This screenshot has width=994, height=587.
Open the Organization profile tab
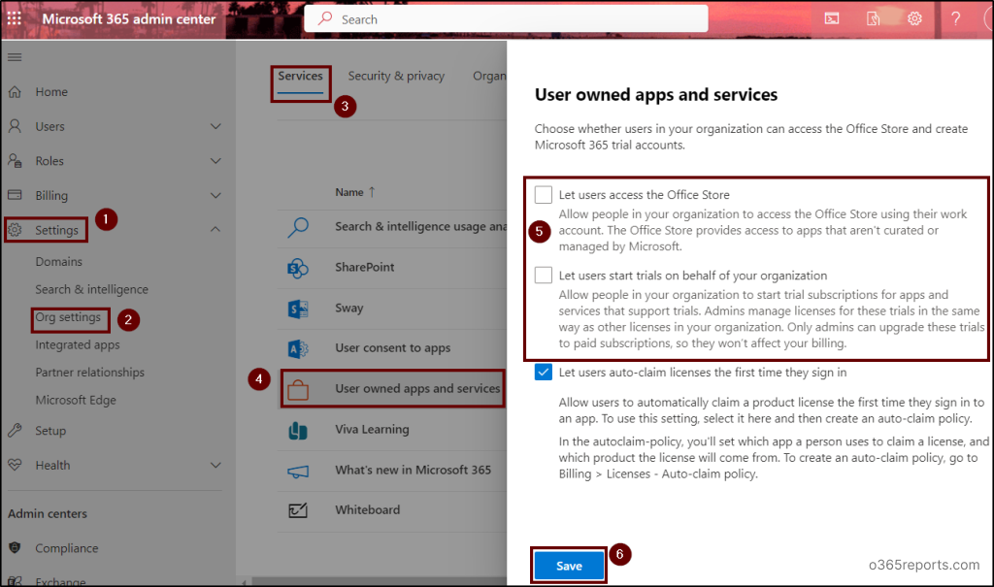tap(489, 76)
